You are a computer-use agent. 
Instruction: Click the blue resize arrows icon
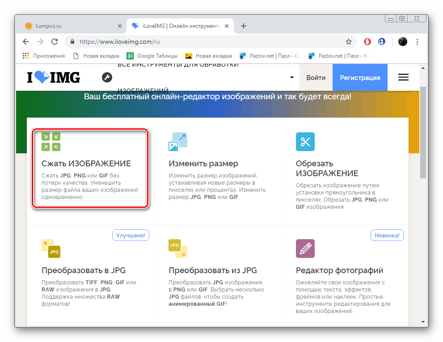pyautogui.click(x=178, y=141)
